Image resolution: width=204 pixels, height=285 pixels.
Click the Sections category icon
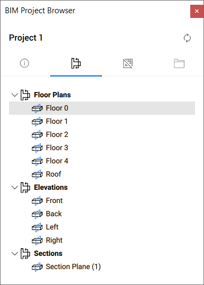pyautogui.click(x=25, y=254)
